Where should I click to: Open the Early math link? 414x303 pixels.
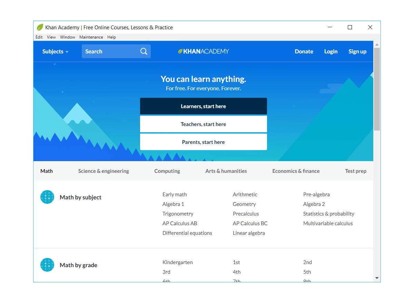point(175,195)
